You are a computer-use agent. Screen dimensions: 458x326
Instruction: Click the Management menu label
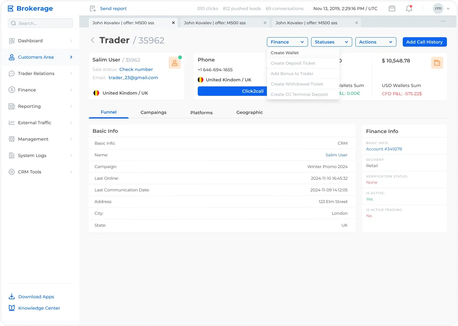click(33, 139)
